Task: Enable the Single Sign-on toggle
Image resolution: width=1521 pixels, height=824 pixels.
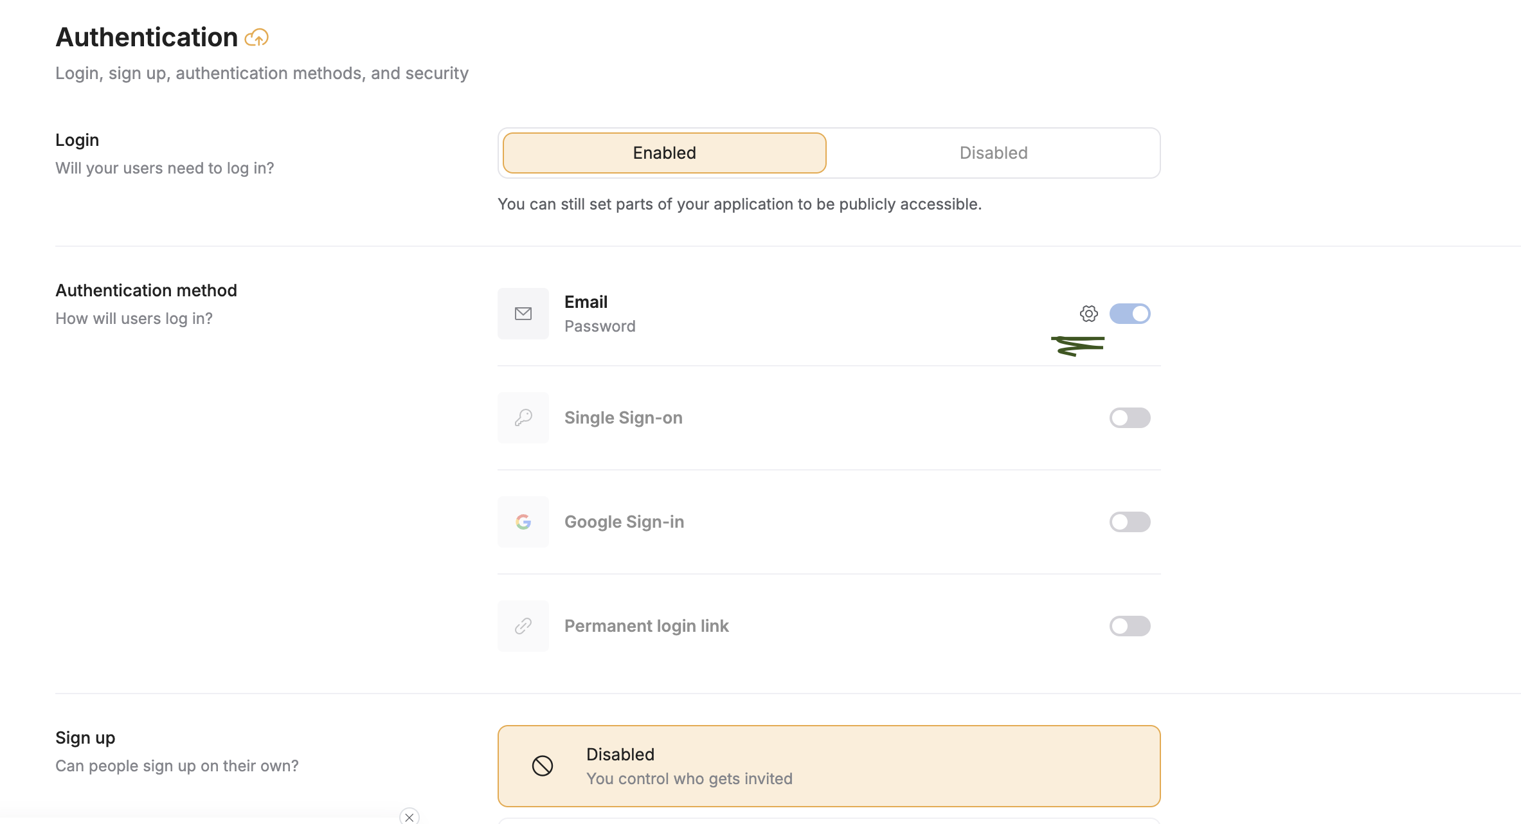Action: tap(1129, 418)
